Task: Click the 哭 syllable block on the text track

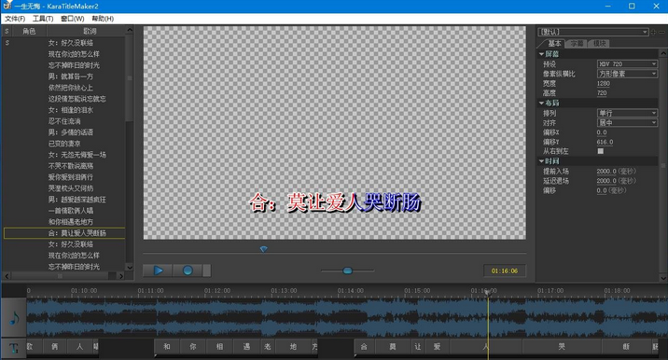Action: [x=562, y=347]
